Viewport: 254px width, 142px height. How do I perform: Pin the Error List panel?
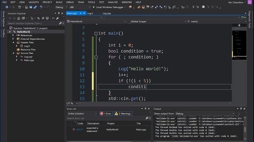[146, 109]
